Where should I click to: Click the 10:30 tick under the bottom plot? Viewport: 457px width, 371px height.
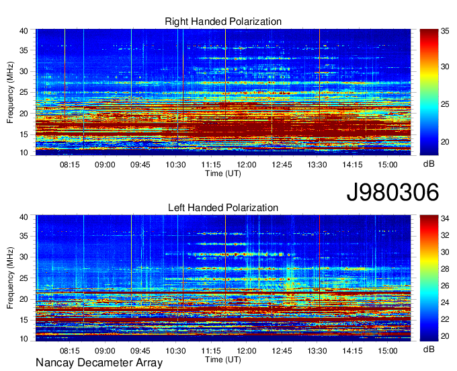coord(176,351)
